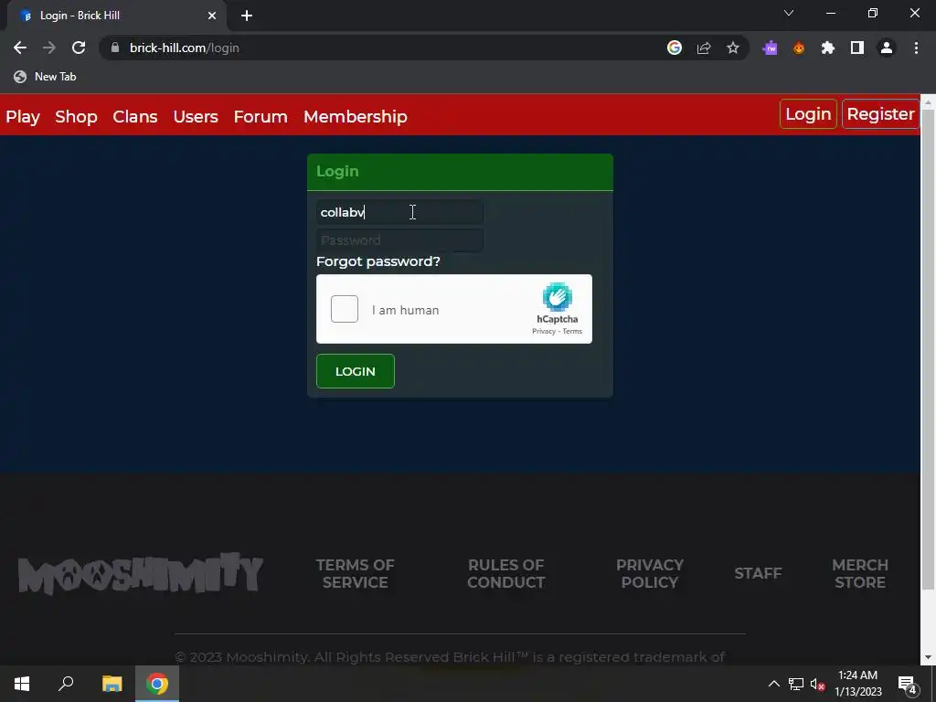Click the address bar URL
The height and width of the screenshot is (702, 936).
[185, 48]
